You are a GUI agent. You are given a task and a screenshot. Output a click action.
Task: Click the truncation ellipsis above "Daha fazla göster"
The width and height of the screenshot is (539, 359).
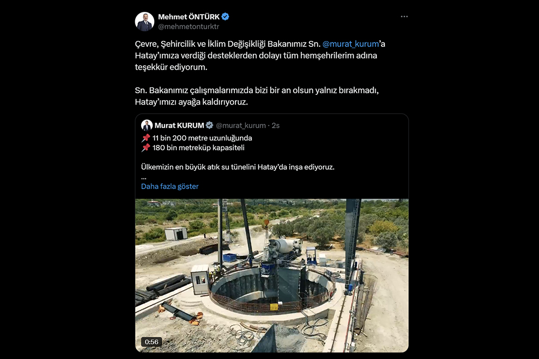point(144,177)
